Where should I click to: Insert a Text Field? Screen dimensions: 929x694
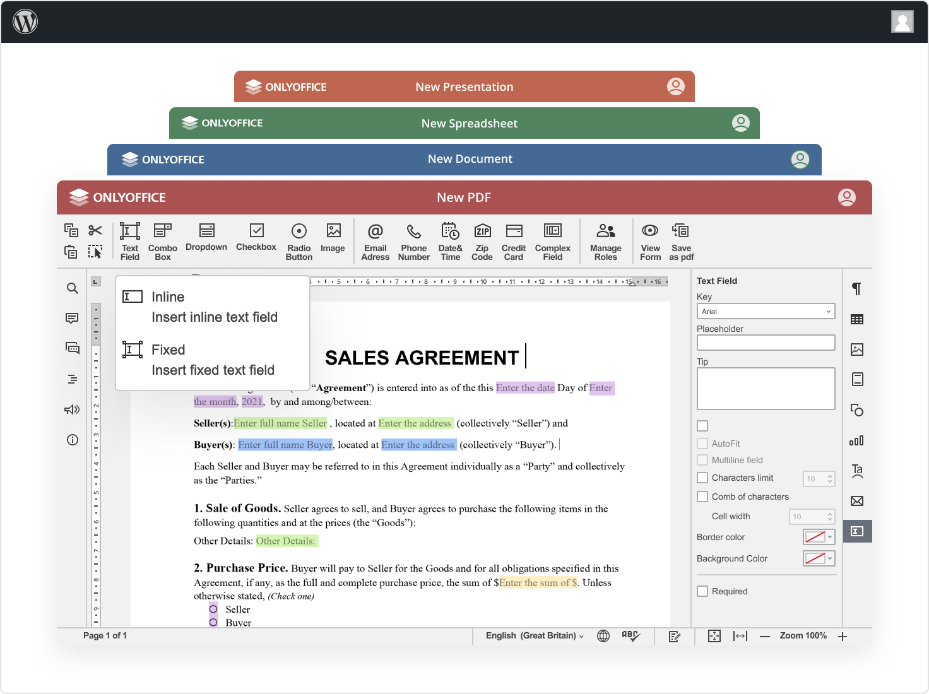click(x=130, y=241)
